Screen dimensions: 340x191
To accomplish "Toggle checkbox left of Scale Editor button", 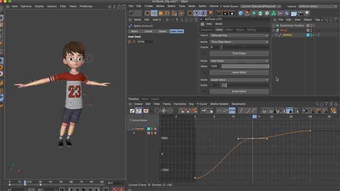I will (x=204, y=91).
